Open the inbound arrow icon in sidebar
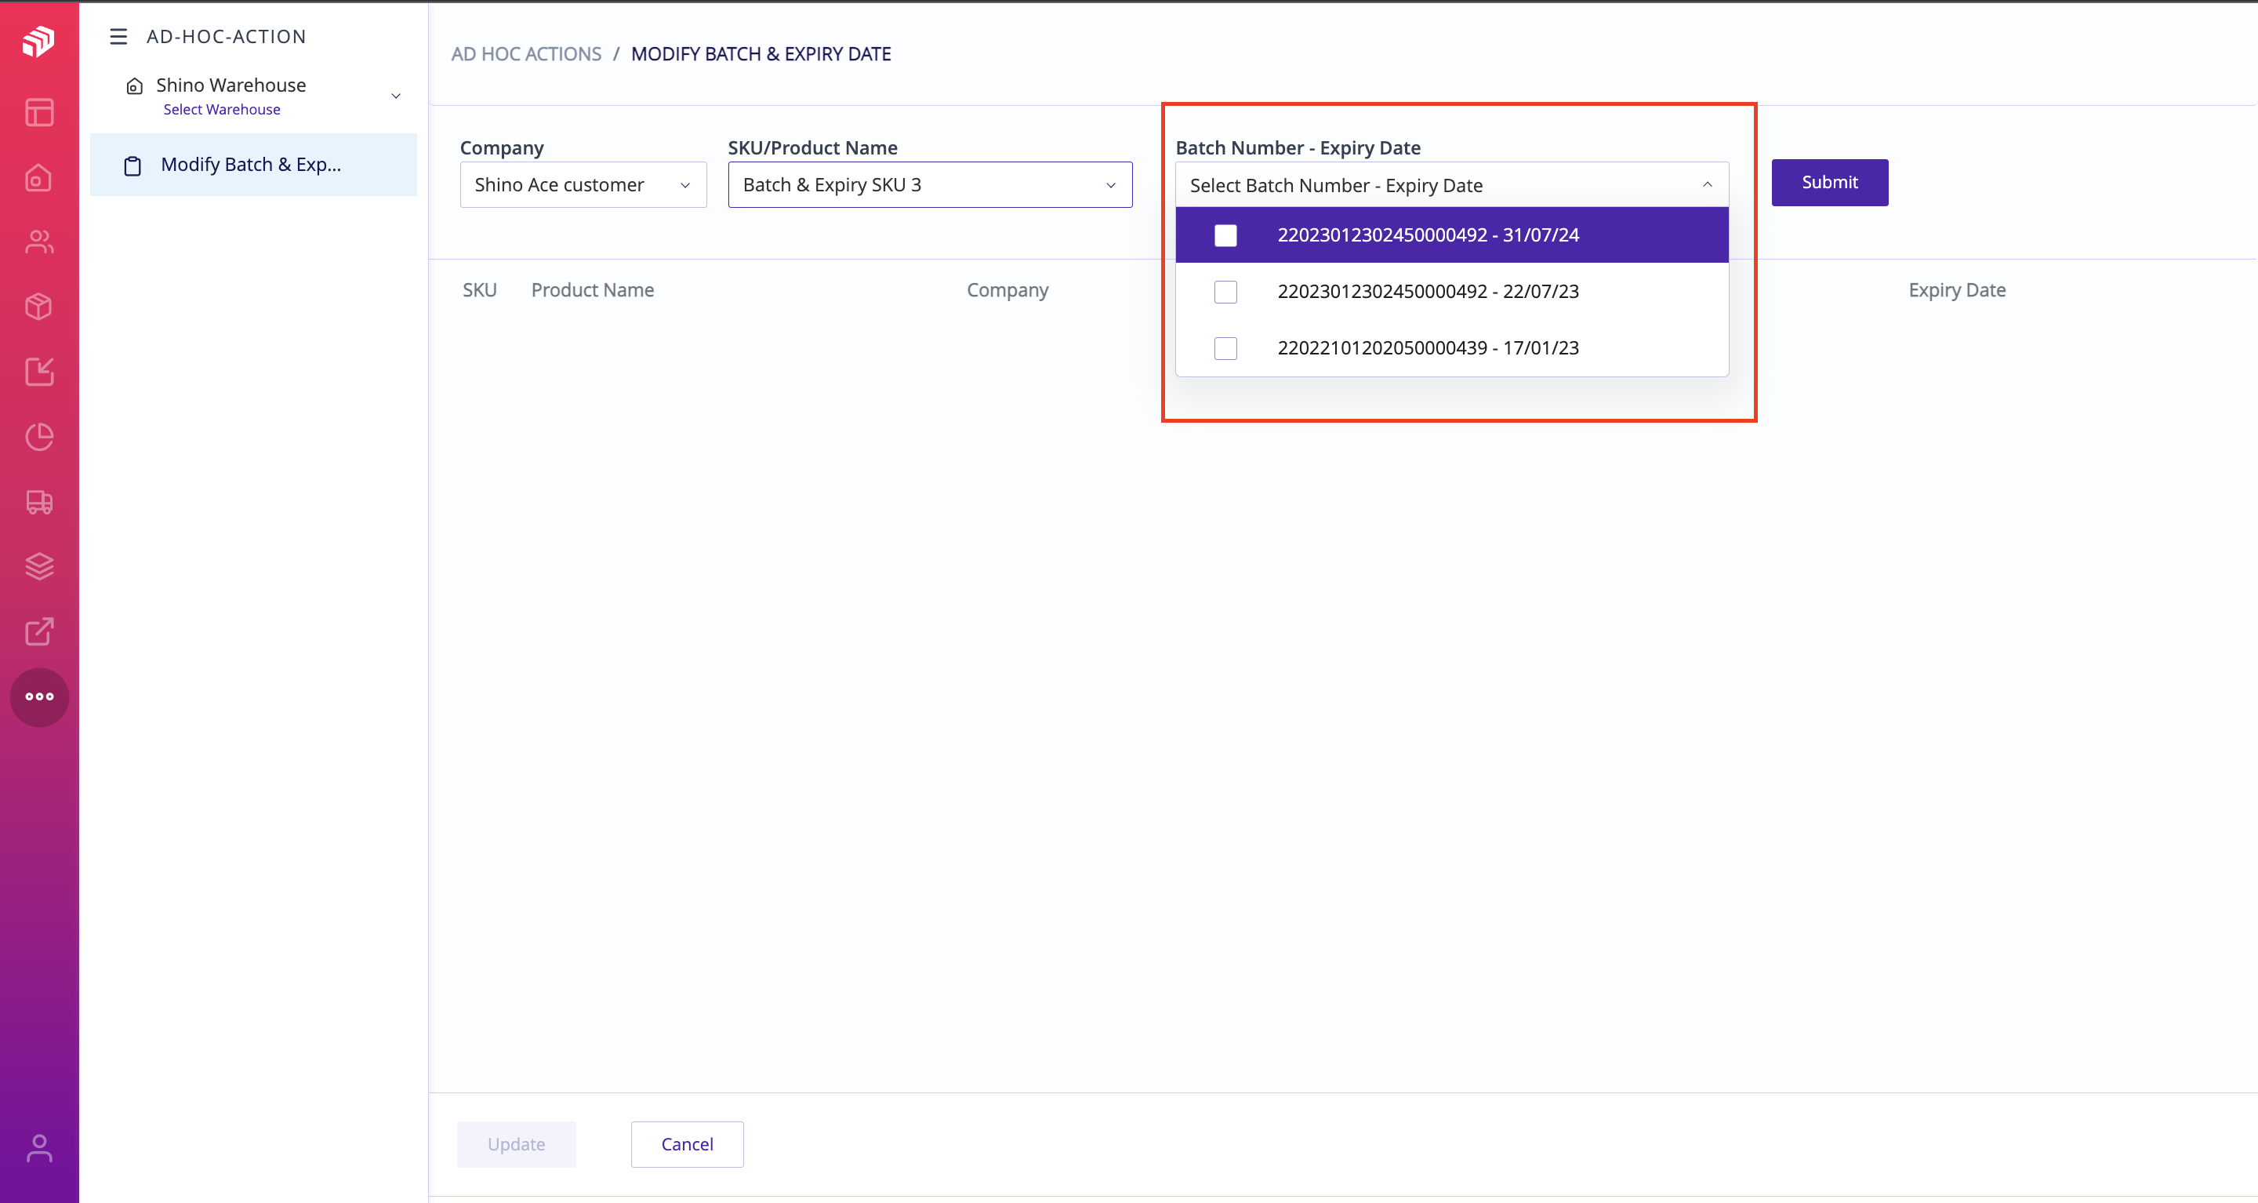The height and width of the screenshot is (1203, 2258). point(38,372)
